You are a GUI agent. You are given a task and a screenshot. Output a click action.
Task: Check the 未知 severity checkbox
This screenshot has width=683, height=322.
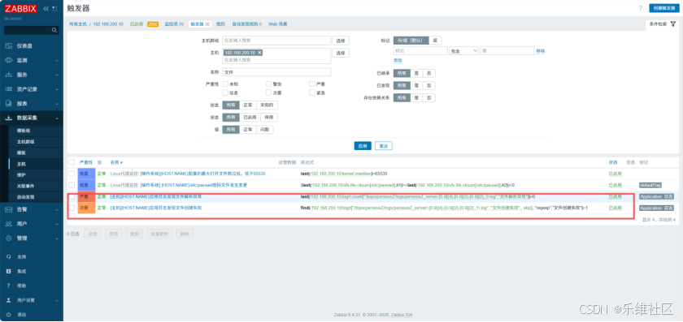(x=225, y=84)
